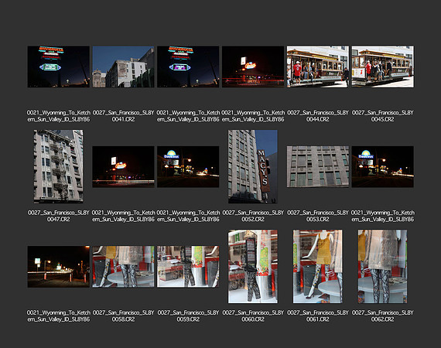Select neon sign photo with green lower sign

click(x=59, y=67)
